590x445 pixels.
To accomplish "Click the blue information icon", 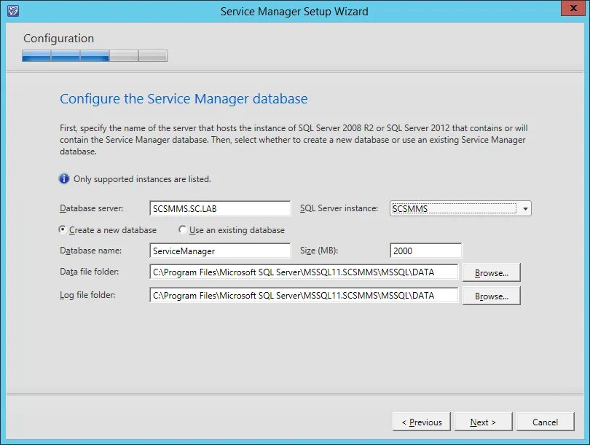I will [65, 178].
